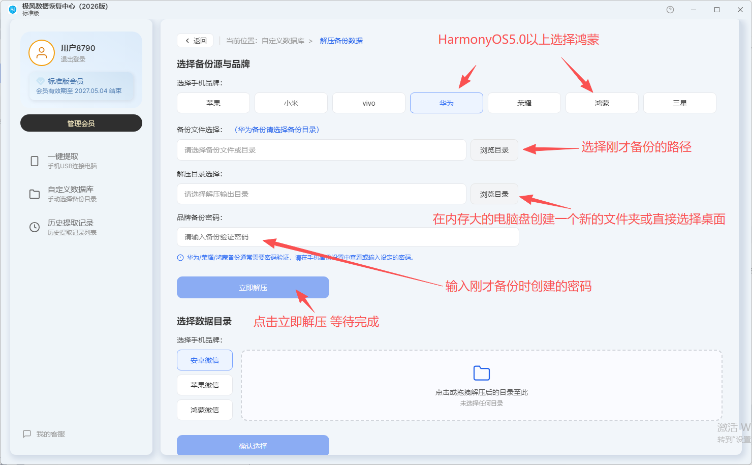Viewport: 752px width, 465px height.
Task: Go back using the 返回 button
Action: tap(195, 41)
